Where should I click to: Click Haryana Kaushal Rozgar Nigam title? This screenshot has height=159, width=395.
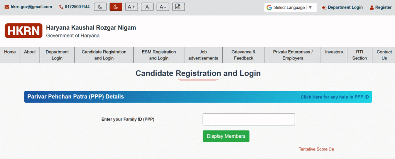(x=91, y=28)
